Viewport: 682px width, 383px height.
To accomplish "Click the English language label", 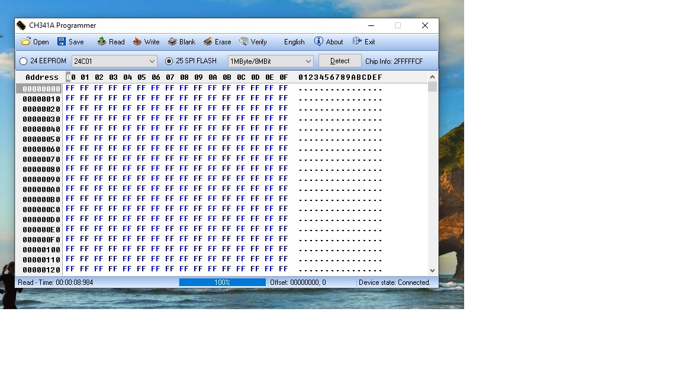I will point(294,42).
